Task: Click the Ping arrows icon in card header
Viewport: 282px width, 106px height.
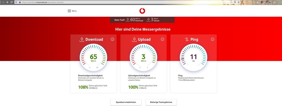Action: point(187,39)
